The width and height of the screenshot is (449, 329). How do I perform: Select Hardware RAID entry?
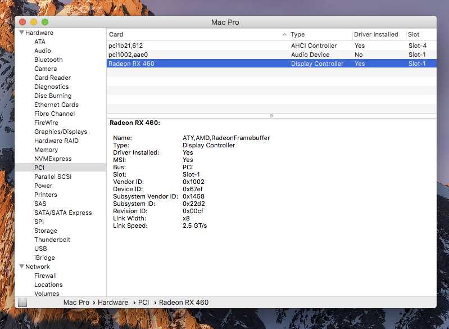pyautogui.click(x=56, y=141)
